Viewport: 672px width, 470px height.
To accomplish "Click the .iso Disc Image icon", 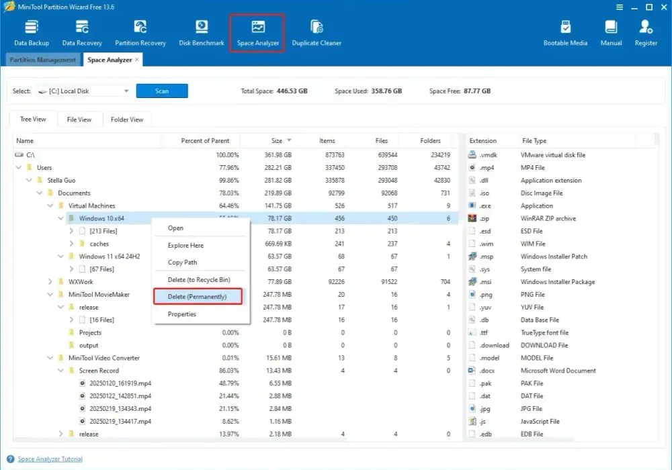I will pyautogui.click(x=472, y=193).
